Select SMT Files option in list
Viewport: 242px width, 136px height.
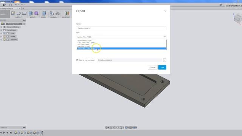[122, 46]
